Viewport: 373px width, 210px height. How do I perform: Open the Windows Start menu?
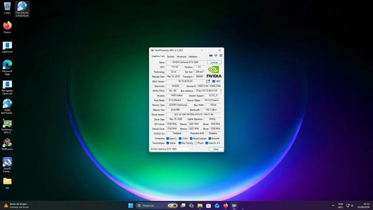(131, 205)
